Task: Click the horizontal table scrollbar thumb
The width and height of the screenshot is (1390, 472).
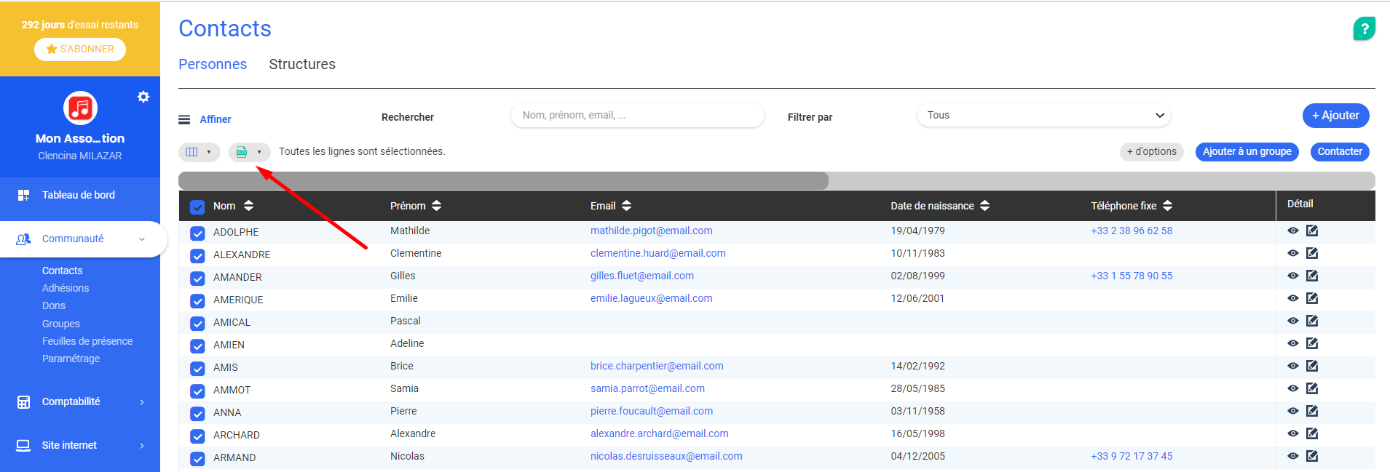Action: 503,180
